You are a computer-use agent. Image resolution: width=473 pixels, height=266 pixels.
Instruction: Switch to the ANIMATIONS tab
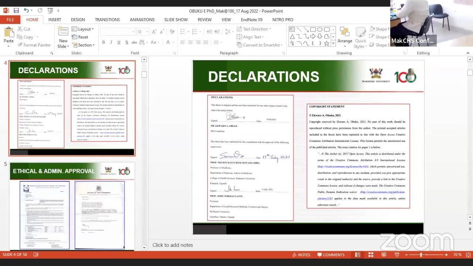click(x=142, y=20)
